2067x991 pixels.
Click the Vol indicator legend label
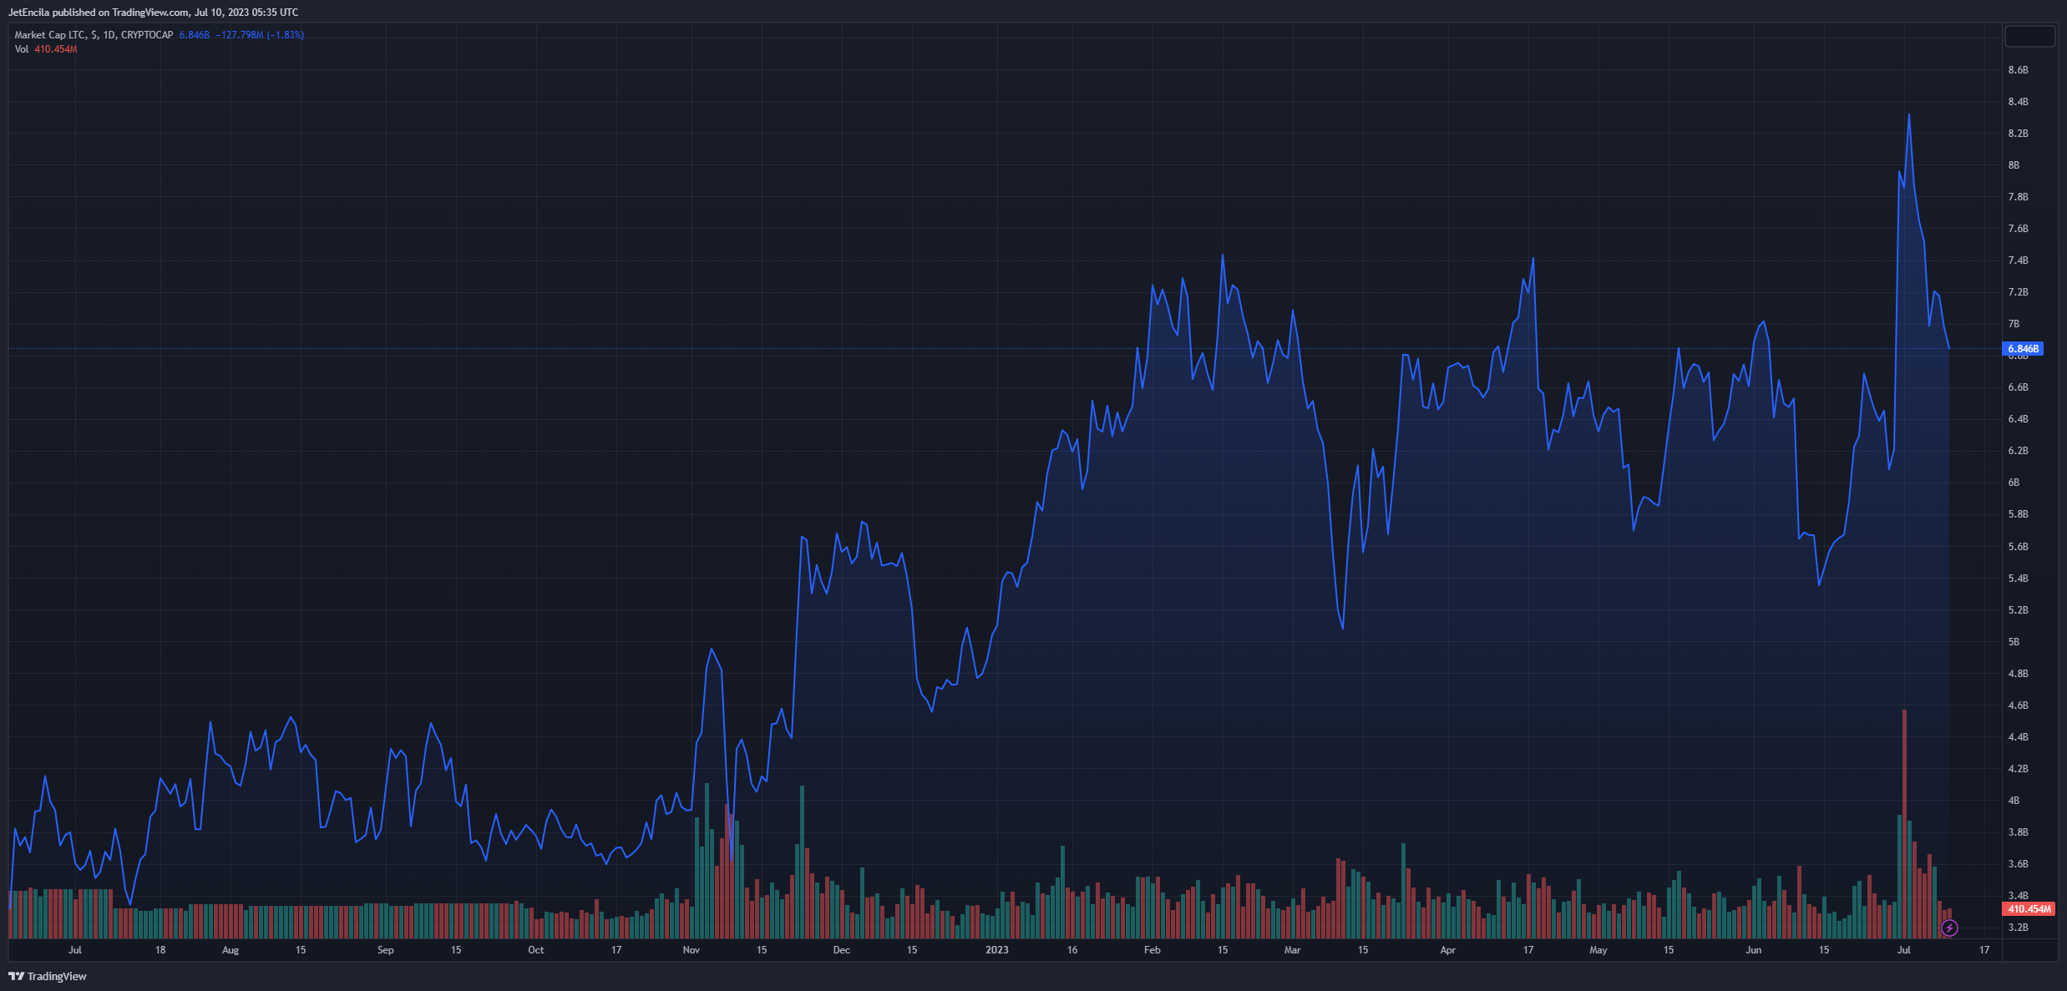click(x=22, y=49)
